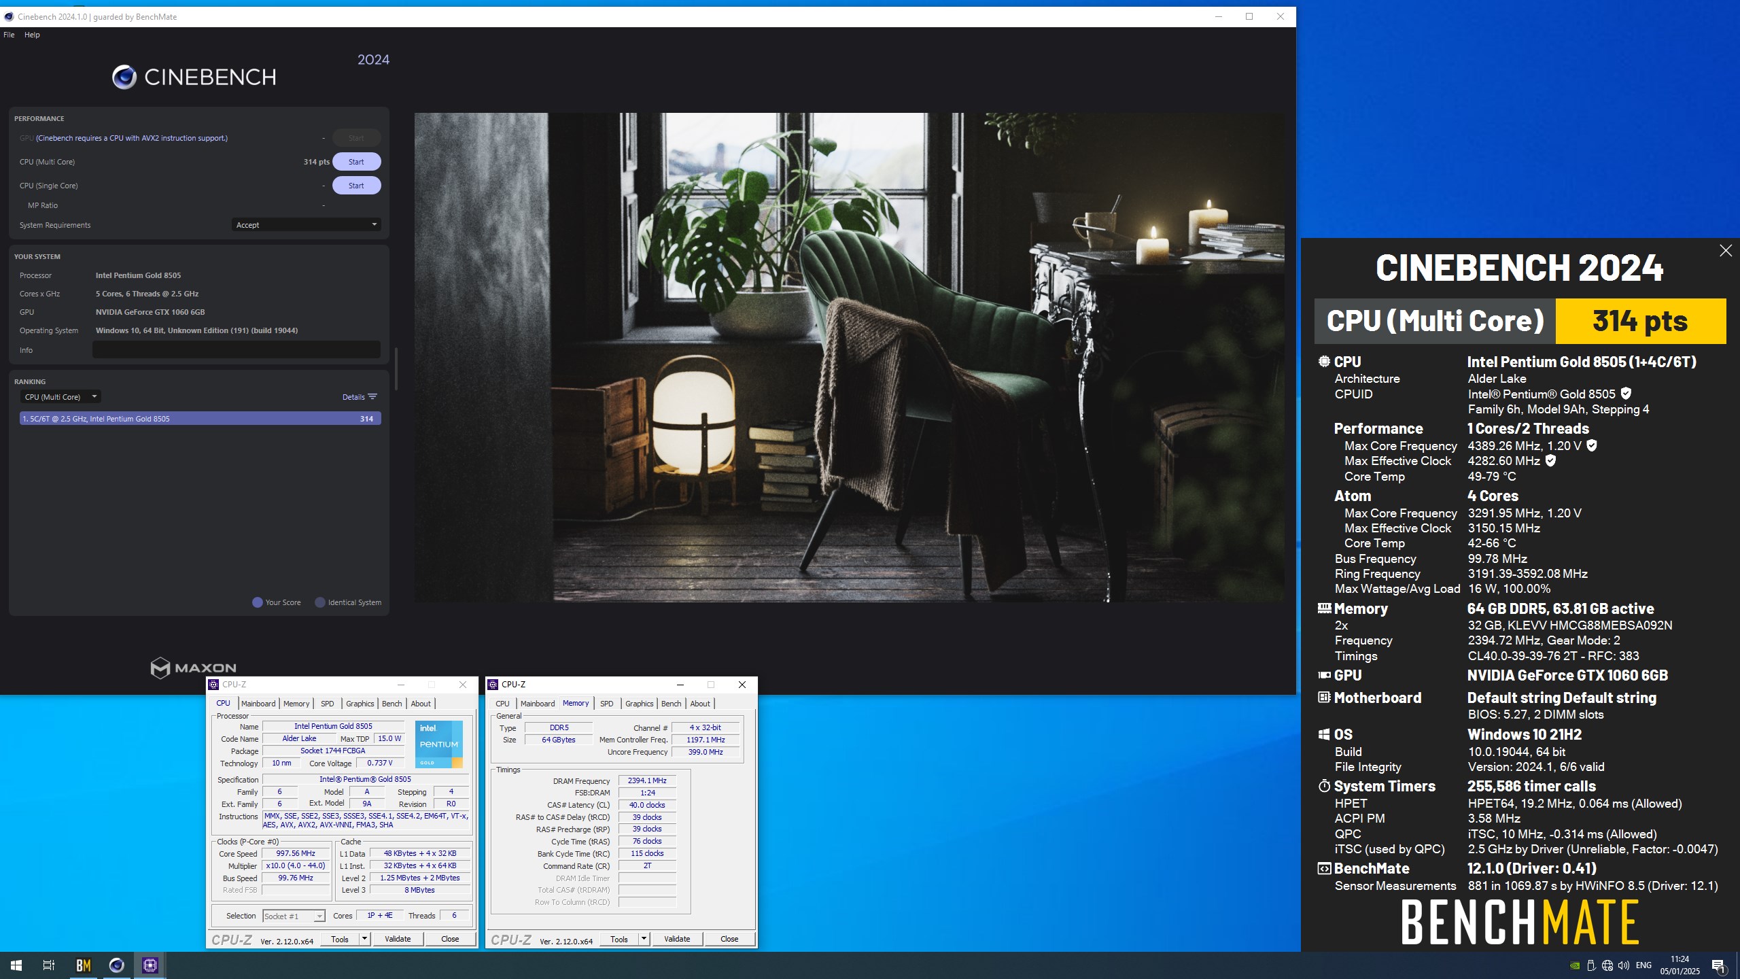1740x979 pixels.
Task: Open Ranking CPU (Multi Core) dropdown
Action: click(61, 396)
